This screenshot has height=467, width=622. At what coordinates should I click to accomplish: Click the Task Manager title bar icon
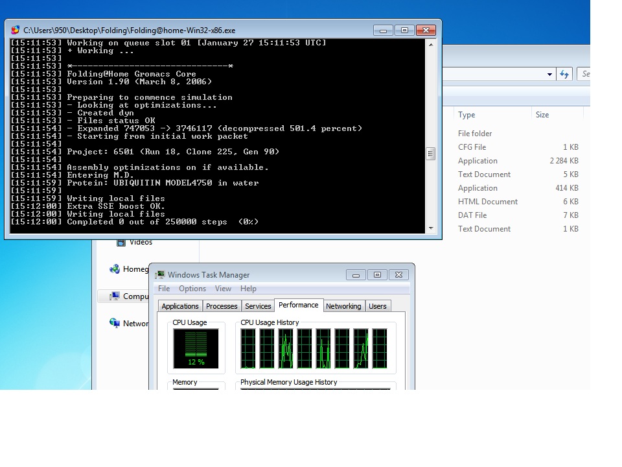click(x=160, y=275)
